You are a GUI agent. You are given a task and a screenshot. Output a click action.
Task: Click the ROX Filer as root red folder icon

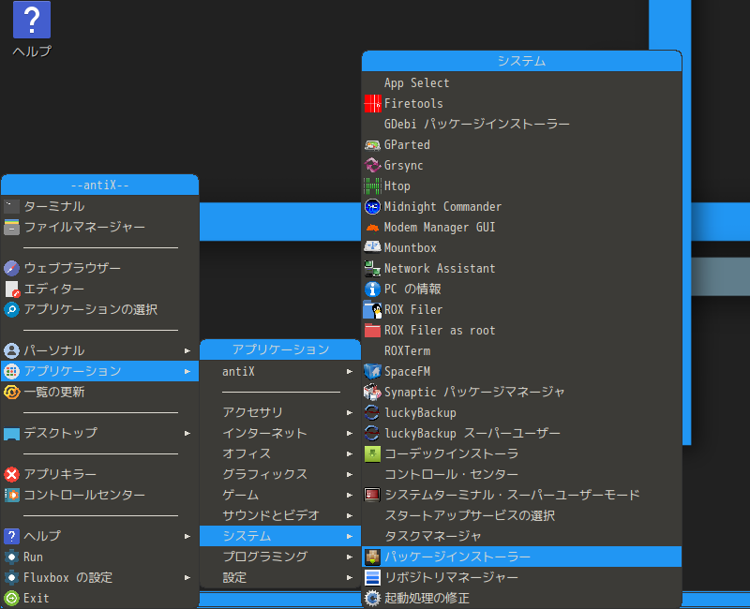tap(372, 331)
